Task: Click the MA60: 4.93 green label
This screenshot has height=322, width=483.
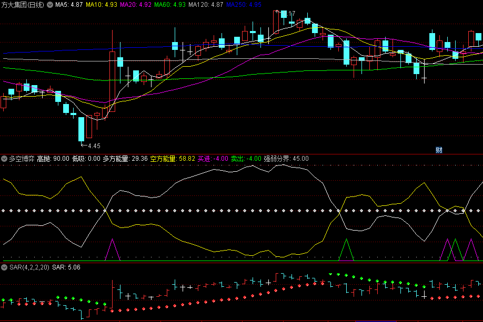Action: point(170,5)
